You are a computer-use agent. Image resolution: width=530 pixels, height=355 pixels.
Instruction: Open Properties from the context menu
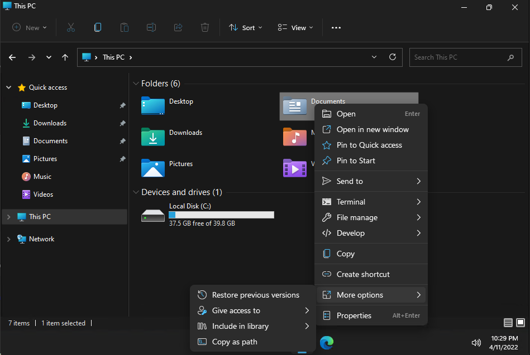[354, 315]
